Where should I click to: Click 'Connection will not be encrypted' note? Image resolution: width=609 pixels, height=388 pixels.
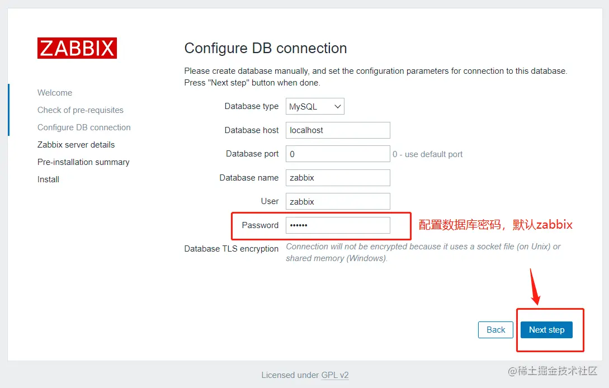coord(423,253)
